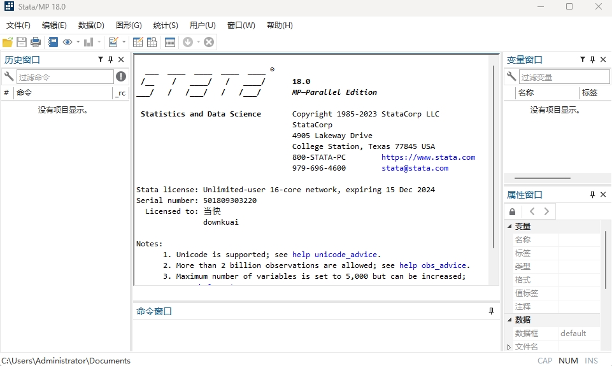Open the 统计(S) menu

click(166, 25)
